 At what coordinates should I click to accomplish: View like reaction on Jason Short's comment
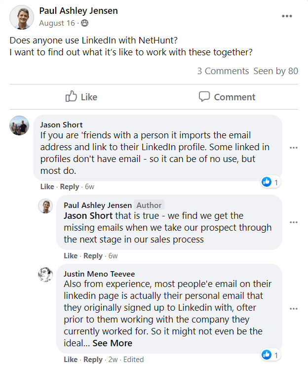(270, 182)
